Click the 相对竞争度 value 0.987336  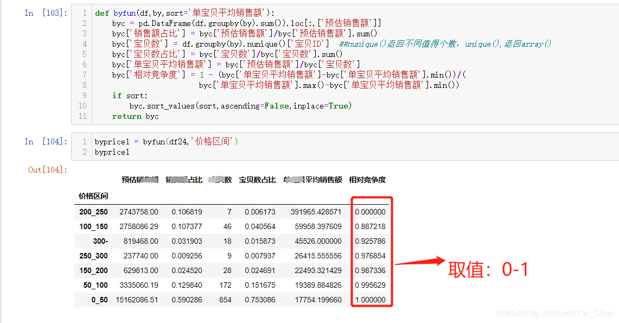click(x=371, y=270)
